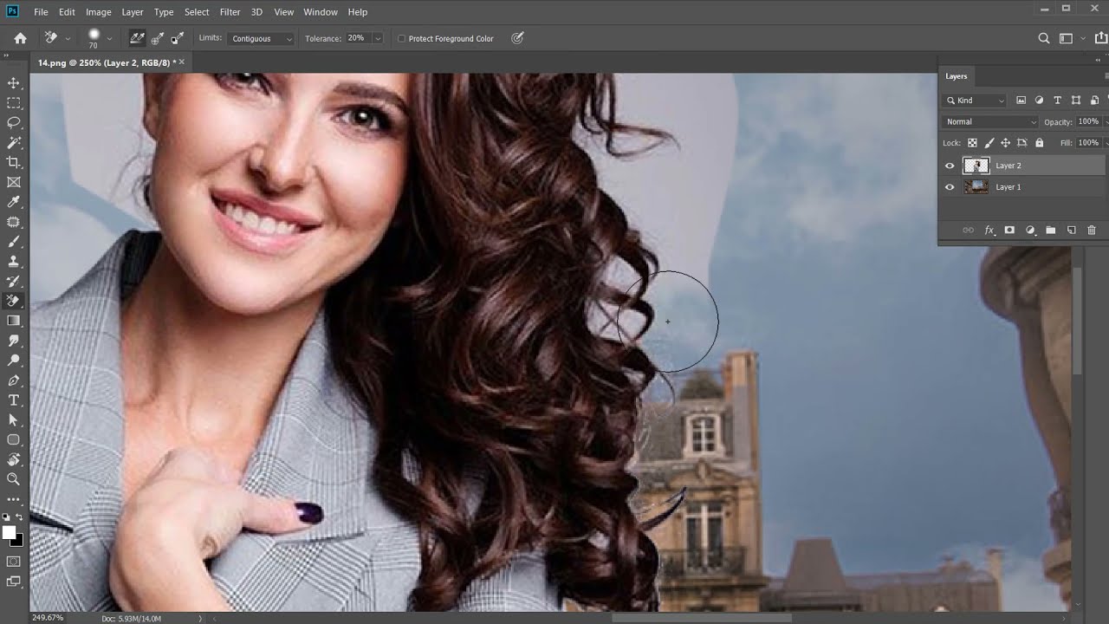Screen dimensions: 1109x624
Task: Open the Opacity slider arrow
Action: [1106, 122]
